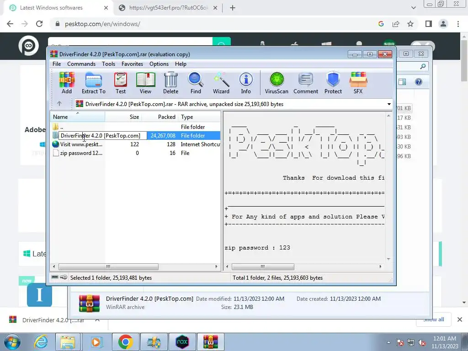Open Chrome's tab search chevron
468x351 pixels.
coord(413,8)
